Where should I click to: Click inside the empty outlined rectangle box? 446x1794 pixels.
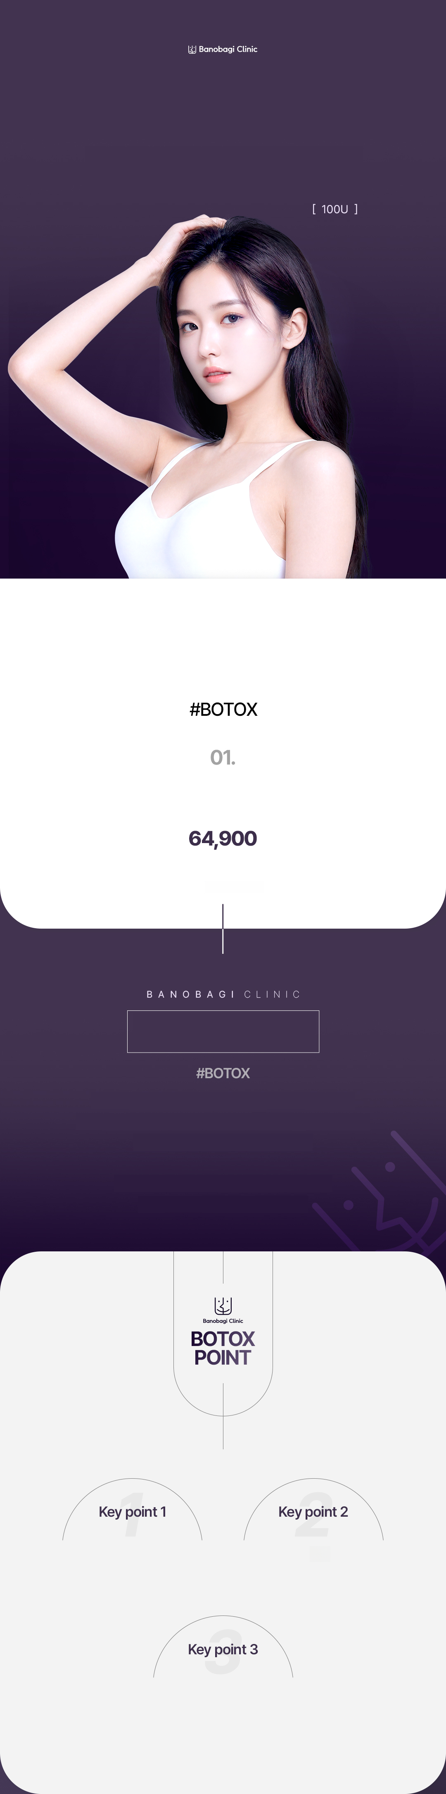click(x=223, y=1032)
